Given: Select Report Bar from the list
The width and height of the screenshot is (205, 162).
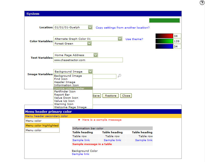Looking at the screenshot, I should pos(73,95).
